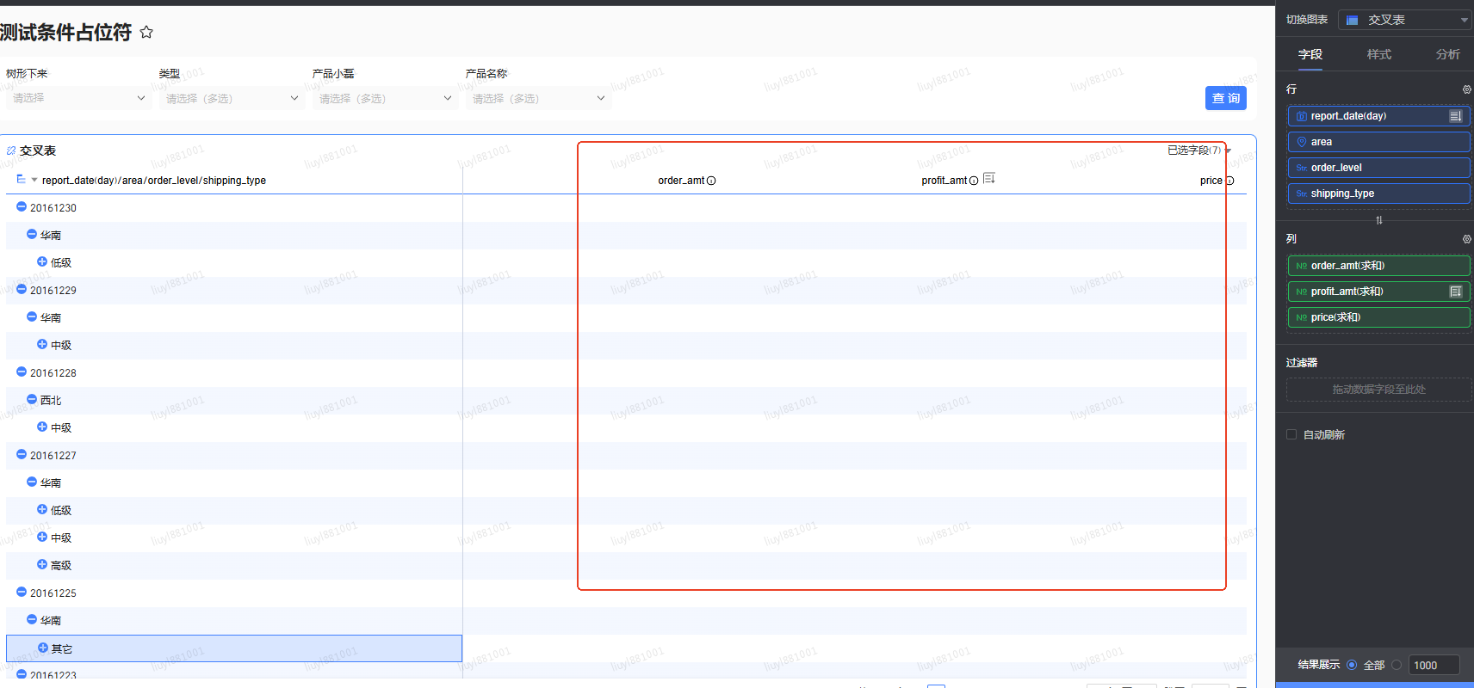The width and height of the screenshot is (1474, 688).
Task: Click sort icon on profit_amt(求和) field
Action: point(1455,292)
